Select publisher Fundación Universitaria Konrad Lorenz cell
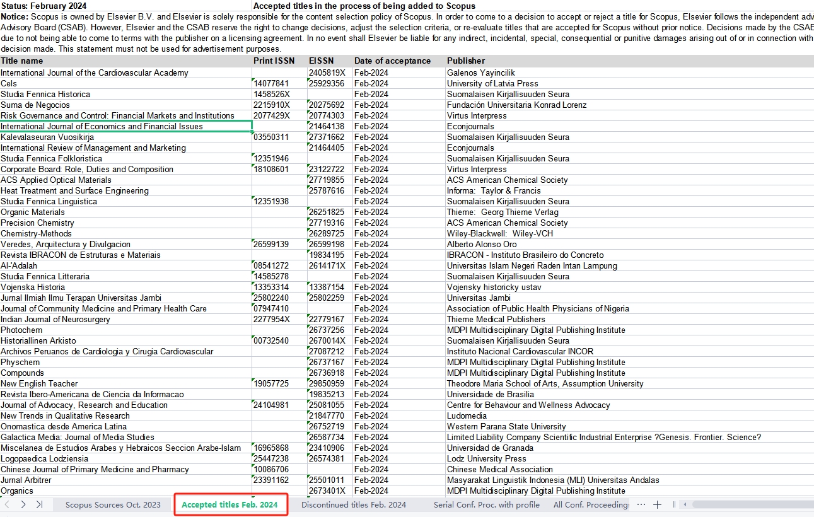814x517 pixels. pyautogui.click(x=630, y=105)
